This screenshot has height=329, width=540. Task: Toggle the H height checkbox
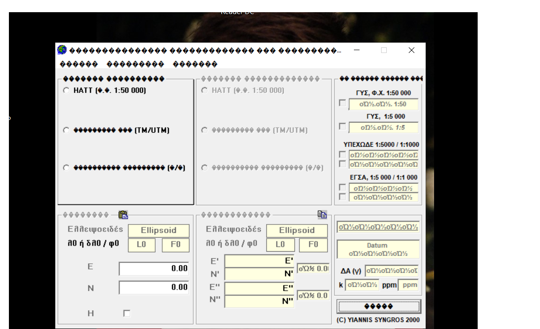[127, 314]
